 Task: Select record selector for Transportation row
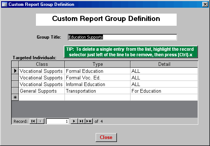[x=15, y=90]
